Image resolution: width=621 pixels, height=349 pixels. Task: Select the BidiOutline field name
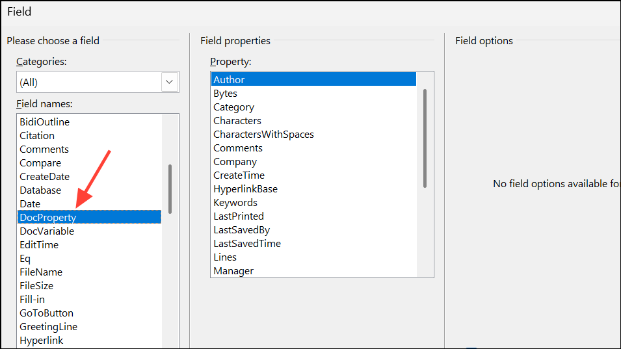[x=44, y=122]
